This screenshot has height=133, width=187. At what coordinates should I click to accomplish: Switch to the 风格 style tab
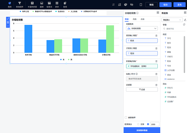(135, 19)
